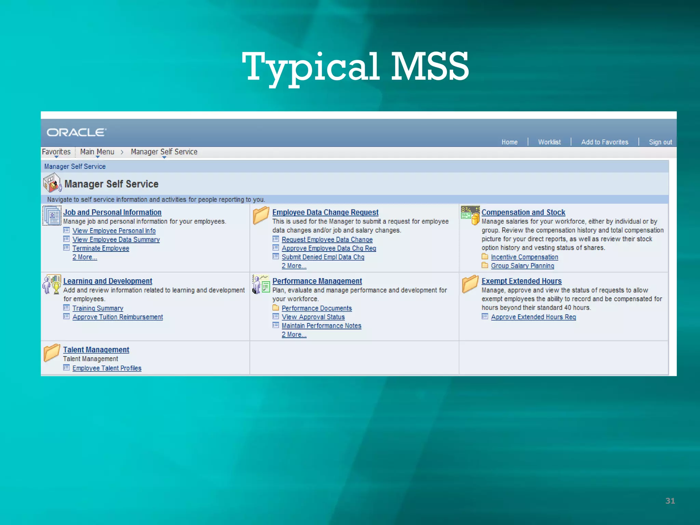700x525 pixels.
Task: Open the Manager Self Service breadcrumb dropdown
Action: pyautogui.click(x=164, y=152)
